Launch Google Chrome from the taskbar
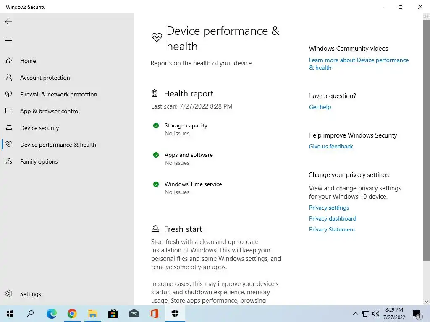430x322 pixels. click(72, 314)
